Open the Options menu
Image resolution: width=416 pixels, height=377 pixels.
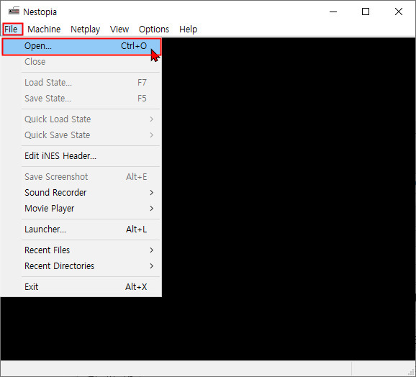[154, 29]
